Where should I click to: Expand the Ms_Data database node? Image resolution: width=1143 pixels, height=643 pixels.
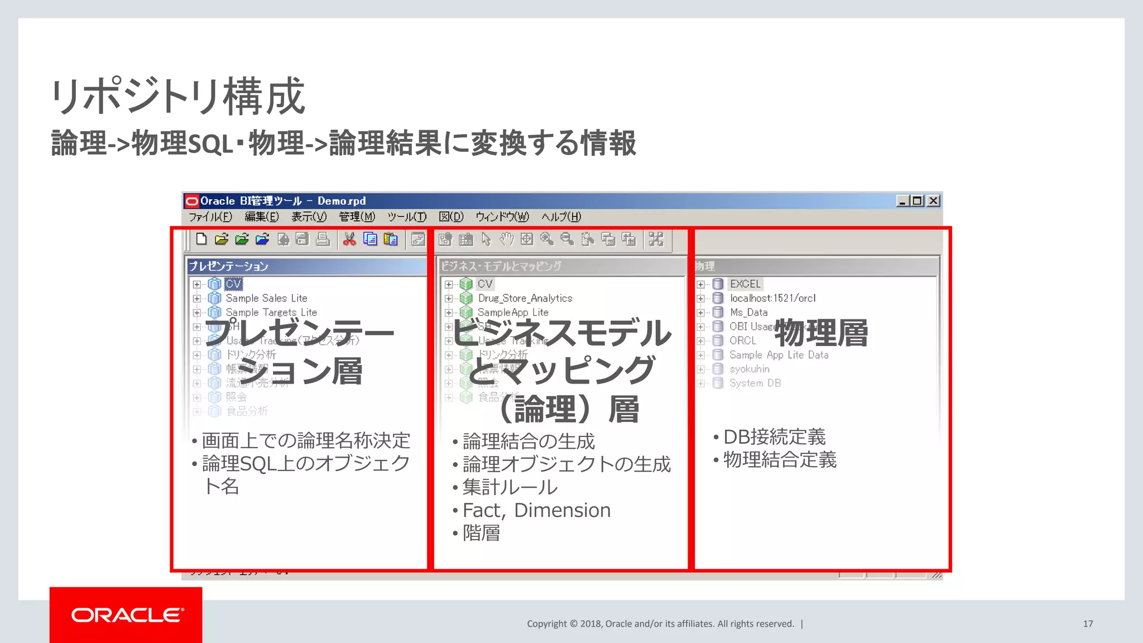700,313
